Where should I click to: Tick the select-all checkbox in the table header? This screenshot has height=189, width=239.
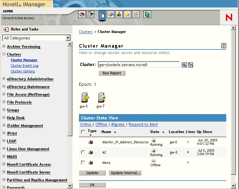[83, 132]
